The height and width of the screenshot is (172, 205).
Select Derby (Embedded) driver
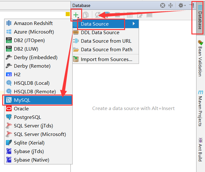click(38, 58)
